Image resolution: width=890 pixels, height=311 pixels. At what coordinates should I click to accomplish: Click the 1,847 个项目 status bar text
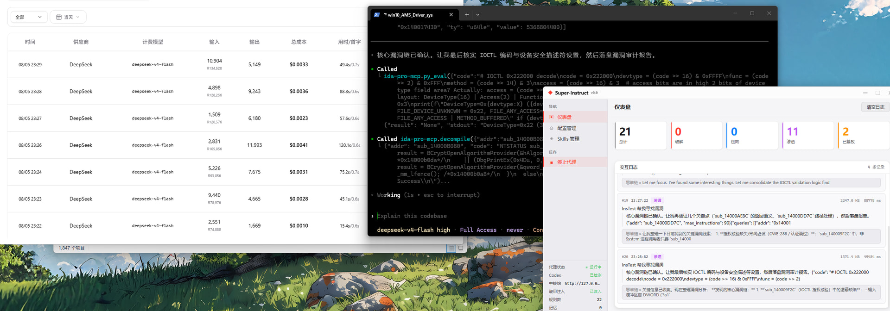pos(71,248)
